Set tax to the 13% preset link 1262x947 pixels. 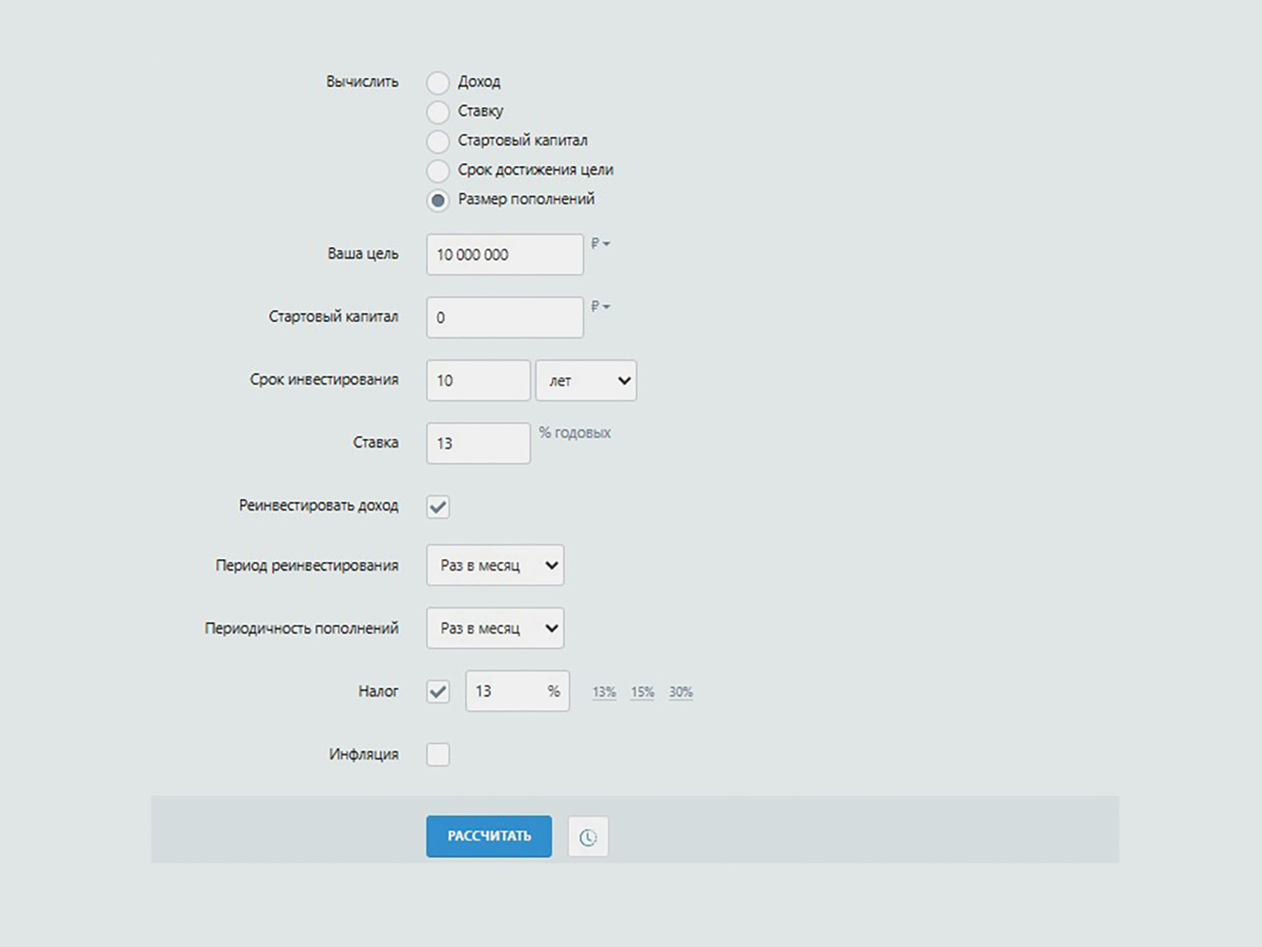tap(604, 692)
